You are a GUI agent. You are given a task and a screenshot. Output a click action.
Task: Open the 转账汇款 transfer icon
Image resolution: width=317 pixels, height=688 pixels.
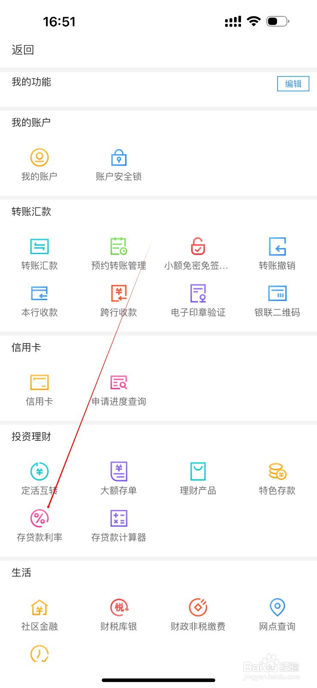coord(40,246)
